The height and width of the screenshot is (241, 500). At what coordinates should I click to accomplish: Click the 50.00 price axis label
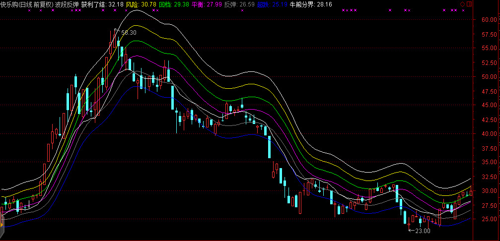coord(489,77)
